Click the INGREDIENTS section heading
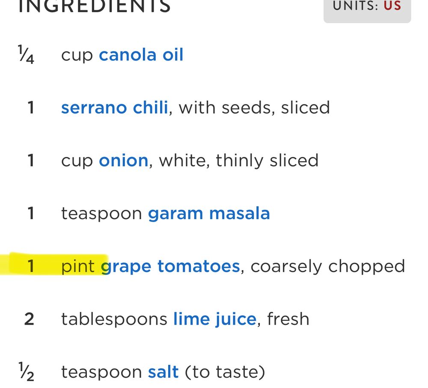 (94, 6)
